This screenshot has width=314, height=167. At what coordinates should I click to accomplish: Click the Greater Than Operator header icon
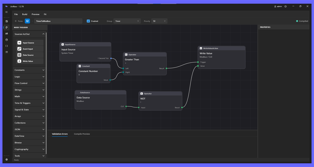pos(126,54)
